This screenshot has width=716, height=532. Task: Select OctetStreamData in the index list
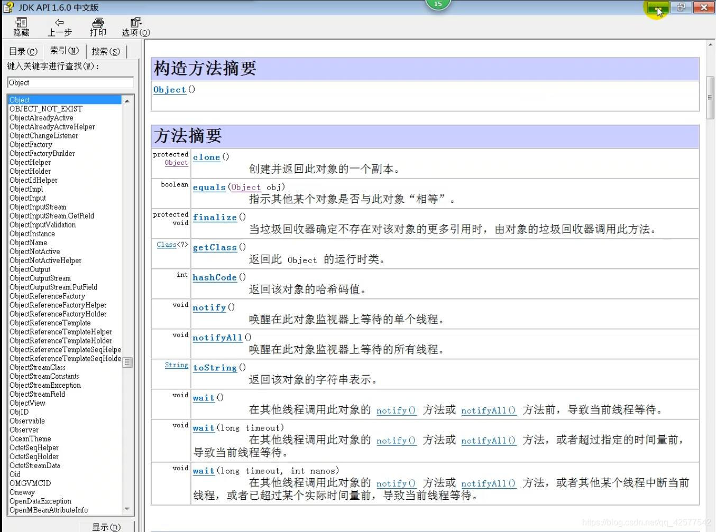pos(34,465)
